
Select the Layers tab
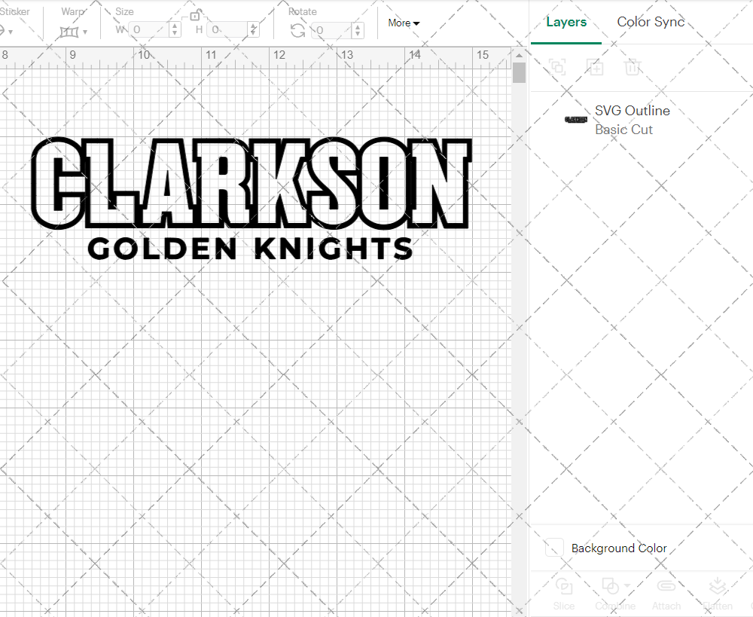click(566, 22)
